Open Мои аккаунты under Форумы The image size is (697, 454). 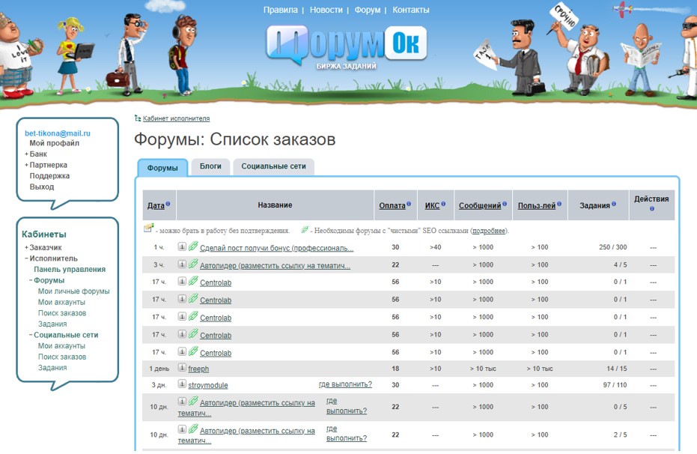(x=61, y=303)
